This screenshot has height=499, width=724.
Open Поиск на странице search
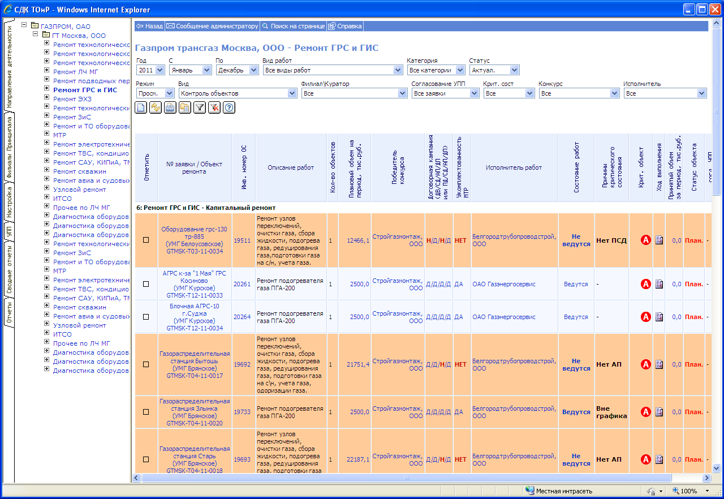pos(293,26)
